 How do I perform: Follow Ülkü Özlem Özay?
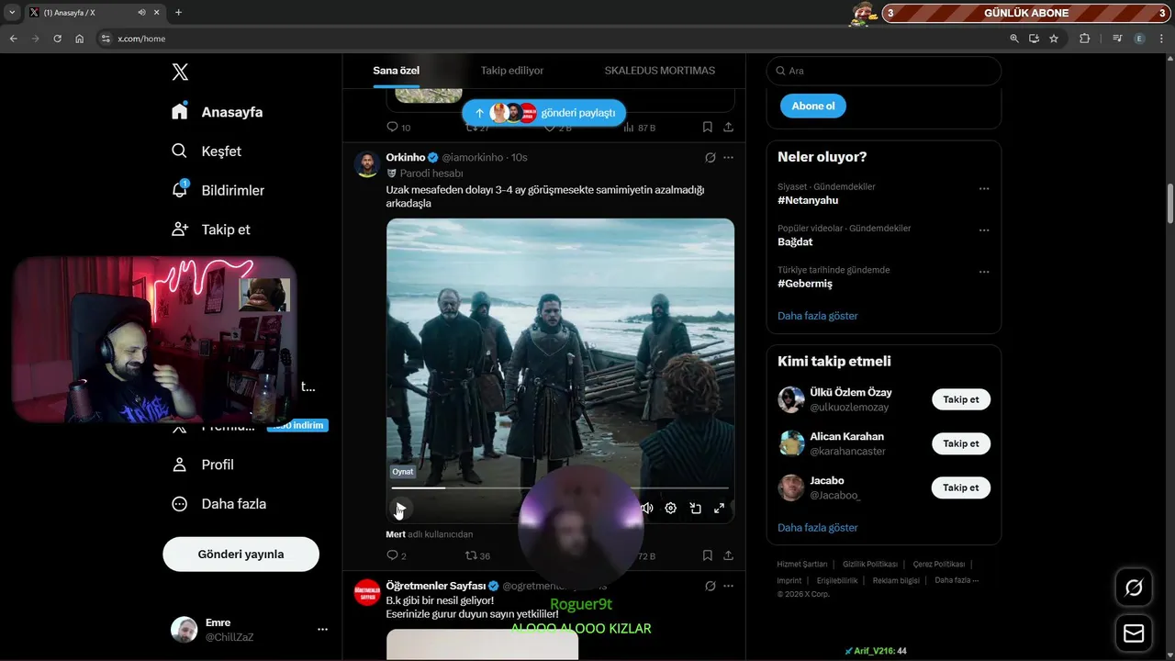click(961, 399)
